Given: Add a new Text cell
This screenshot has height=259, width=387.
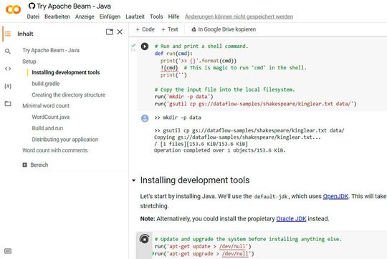Looking at the screenshot, I should (170, 29).
